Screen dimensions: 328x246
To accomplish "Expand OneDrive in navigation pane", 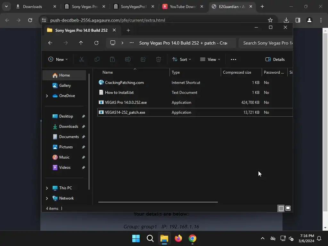I will [47, 96].
